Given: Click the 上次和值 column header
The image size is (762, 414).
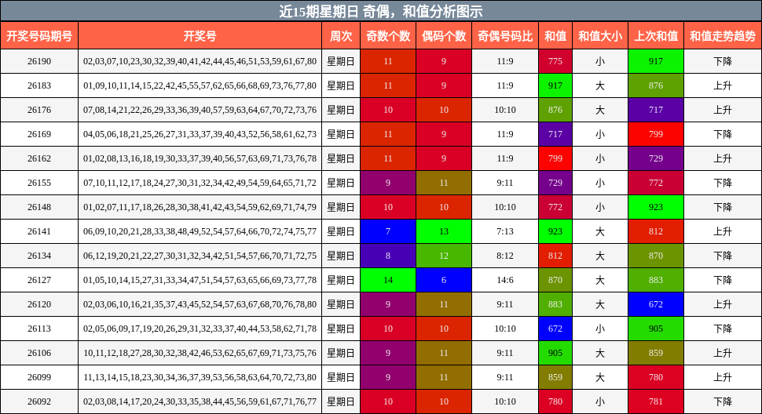Looking at the screenshot, I should [656, 36].
